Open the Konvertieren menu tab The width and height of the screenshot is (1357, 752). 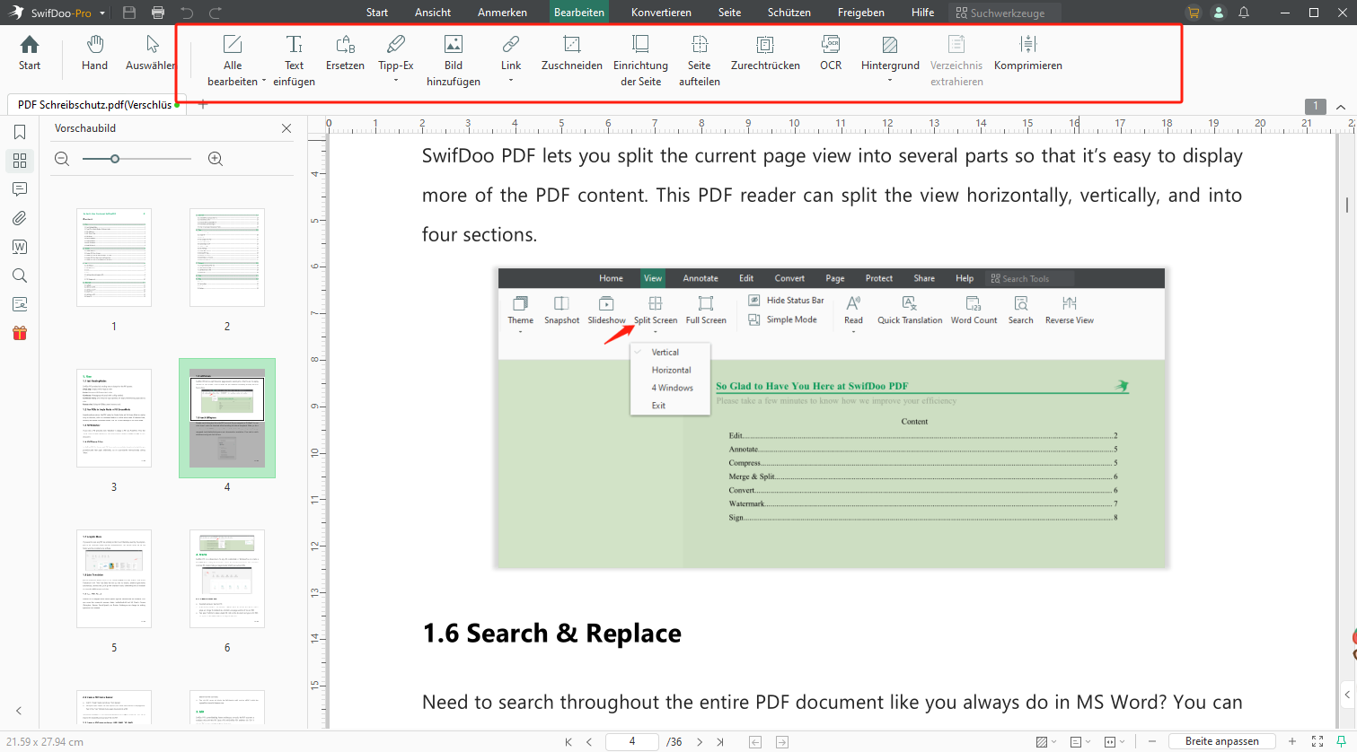(x=661, y=13)
